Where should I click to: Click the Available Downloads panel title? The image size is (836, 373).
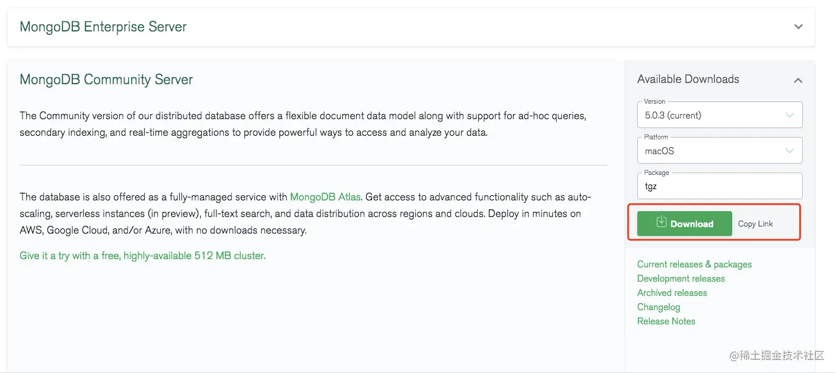tap(688, 79)
